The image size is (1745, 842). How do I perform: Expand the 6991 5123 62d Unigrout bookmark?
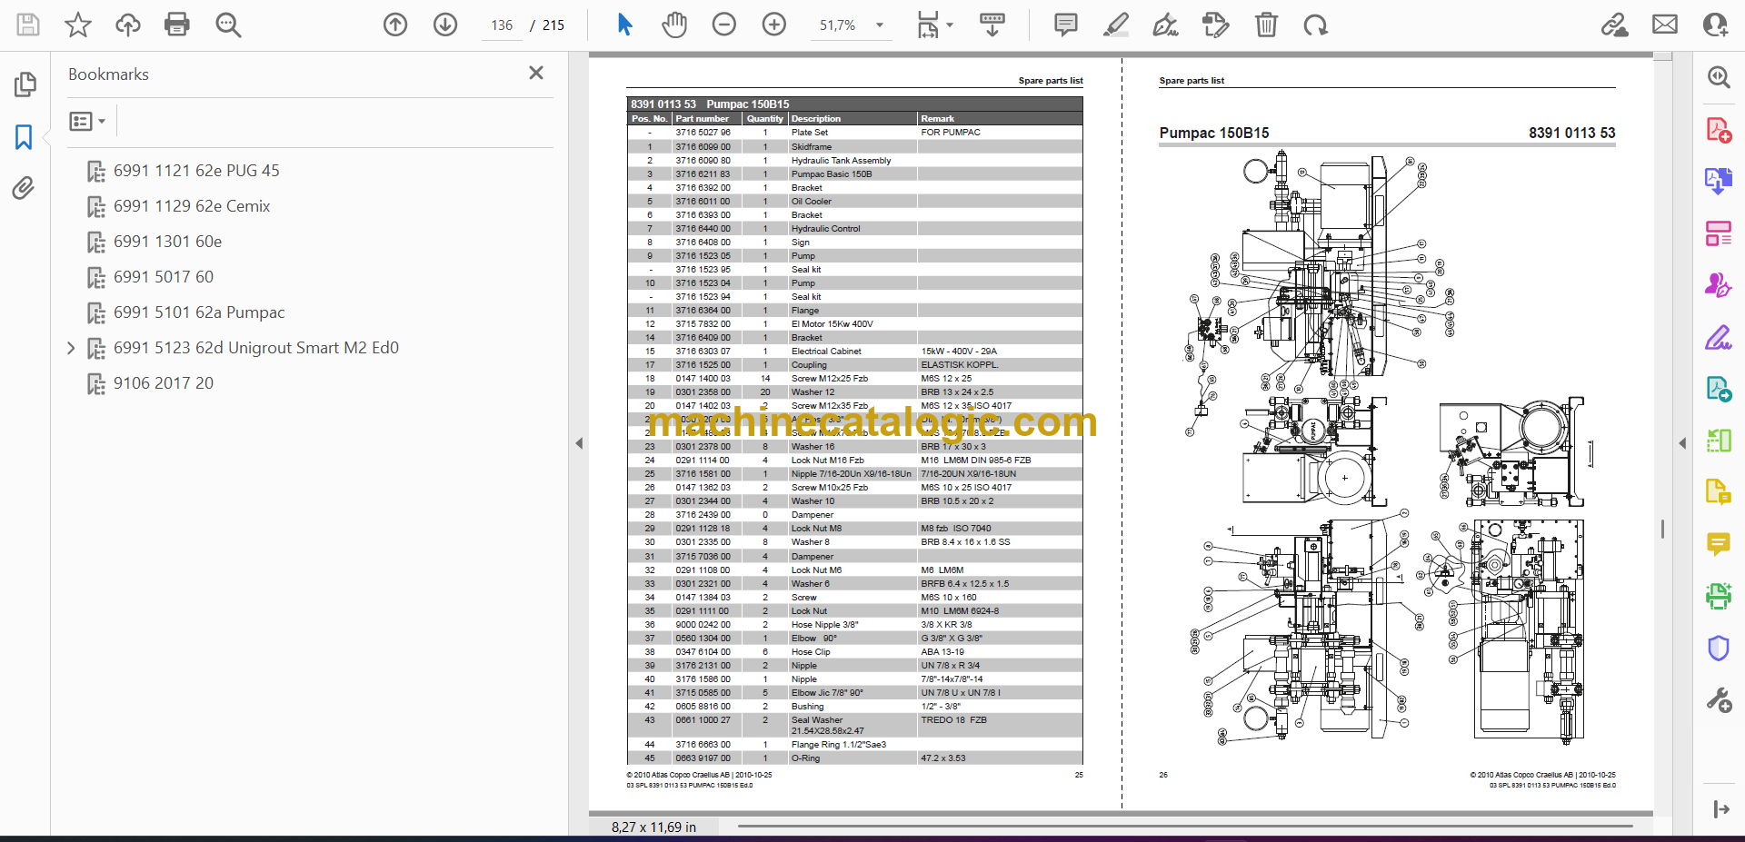pos(71,348)
